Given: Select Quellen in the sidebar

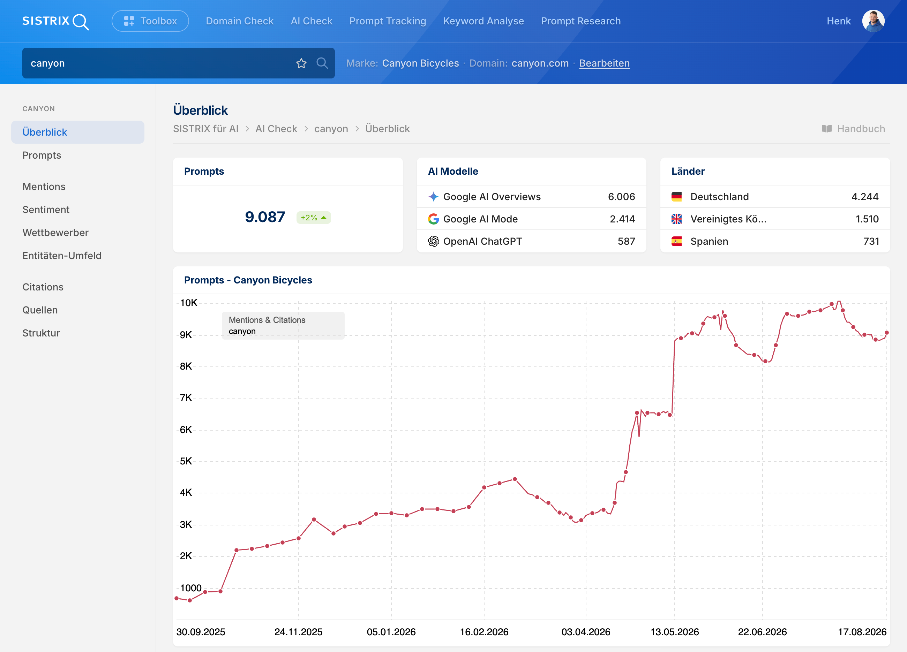Looking at the screenshot, I should tap(40, 310).
